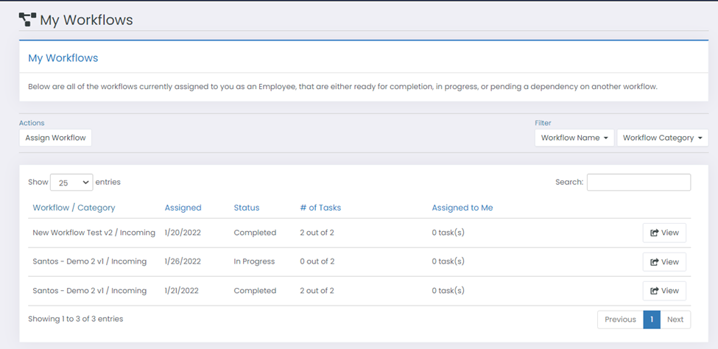Screen dimensions: 718x349
Task: Sort by # of Tasks column header
Action: 320,208
